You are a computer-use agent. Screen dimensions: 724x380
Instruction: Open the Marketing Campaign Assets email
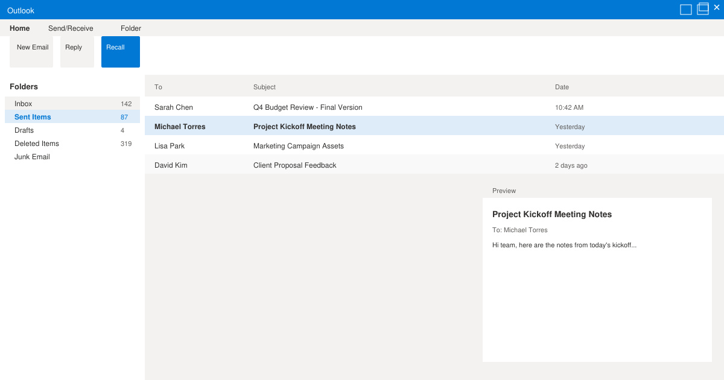tap(434, 146)
